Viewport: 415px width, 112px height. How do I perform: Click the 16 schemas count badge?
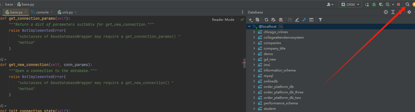(x=281, y=27)
